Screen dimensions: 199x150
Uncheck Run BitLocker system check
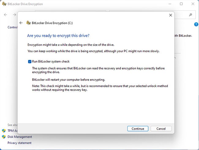pos(30,62)
